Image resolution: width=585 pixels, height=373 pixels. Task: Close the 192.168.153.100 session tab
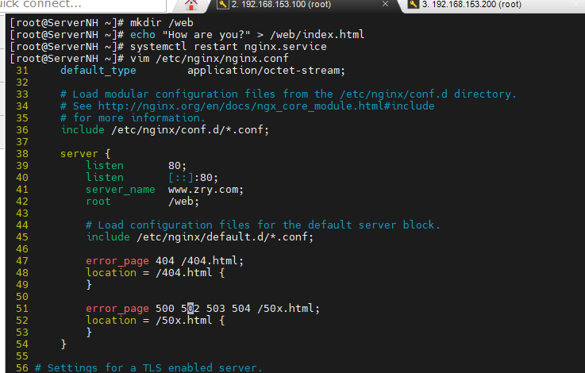click(x=386, y=4)
